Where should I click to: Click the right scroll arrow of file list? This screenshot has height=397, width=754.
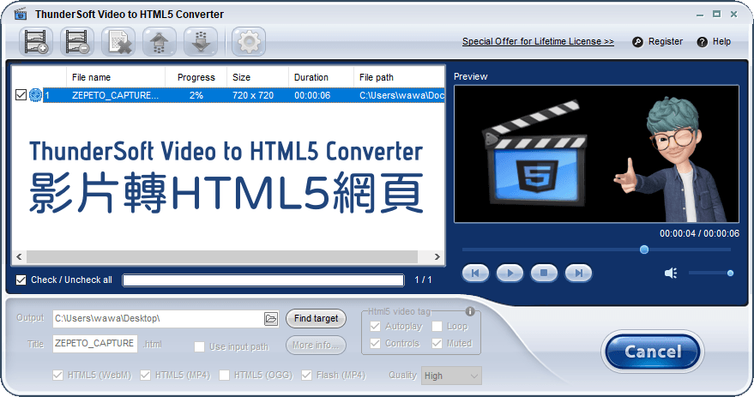pyautogui.click(x=437, y=256)
